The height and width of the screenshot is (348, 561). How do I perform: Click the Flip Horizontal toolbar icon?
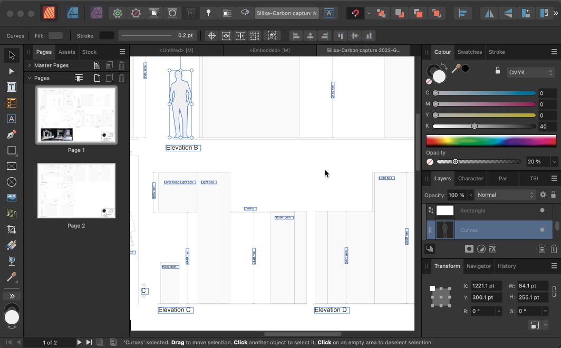click(x=489, y=13)
